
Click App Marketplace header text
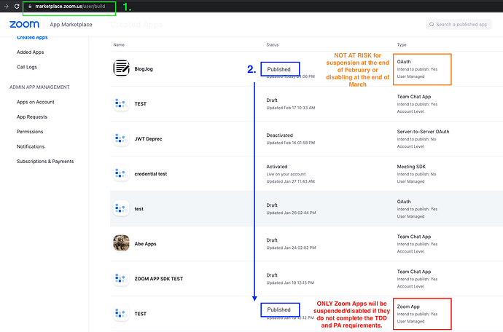(x=71, y=25)
